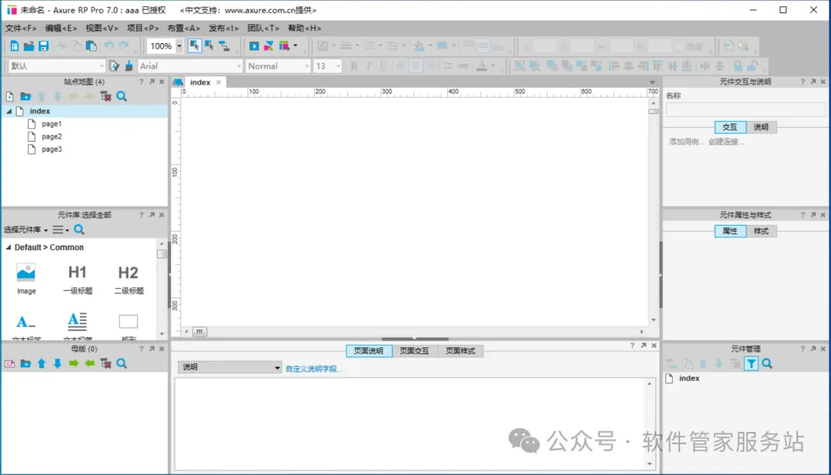Open the 视图<V> menu

[x=102, y=28]
